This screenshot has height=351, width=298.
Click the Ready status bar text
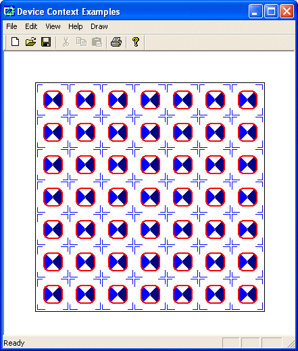click(x=14, y=343)
